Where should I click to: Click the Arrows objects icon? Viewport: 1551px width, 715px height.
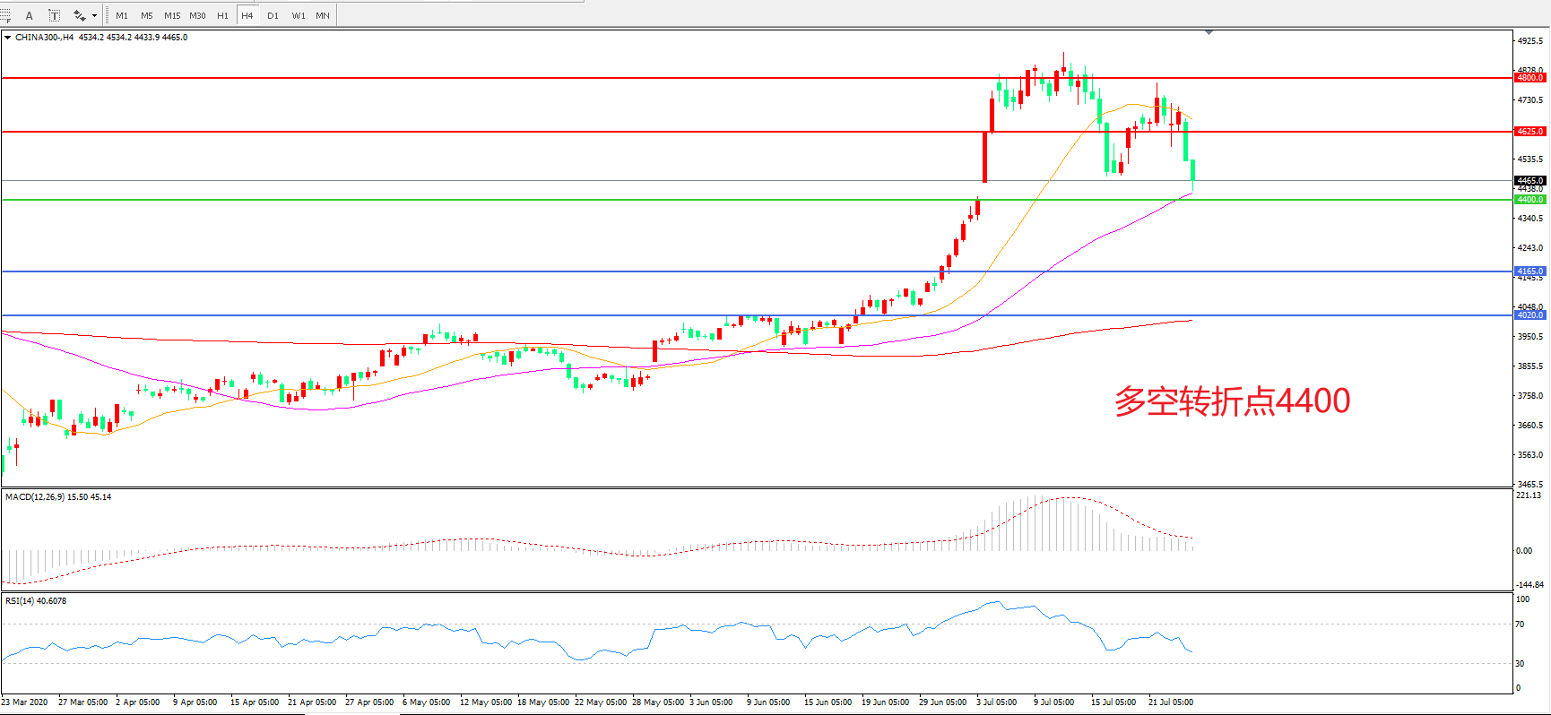79,15
